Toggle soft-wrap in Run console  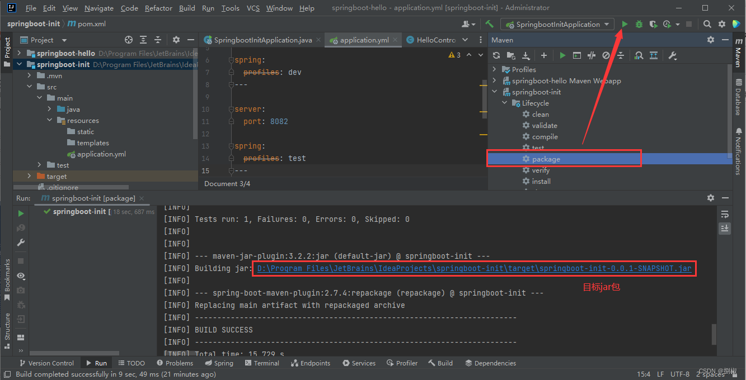tap(725, 214)
